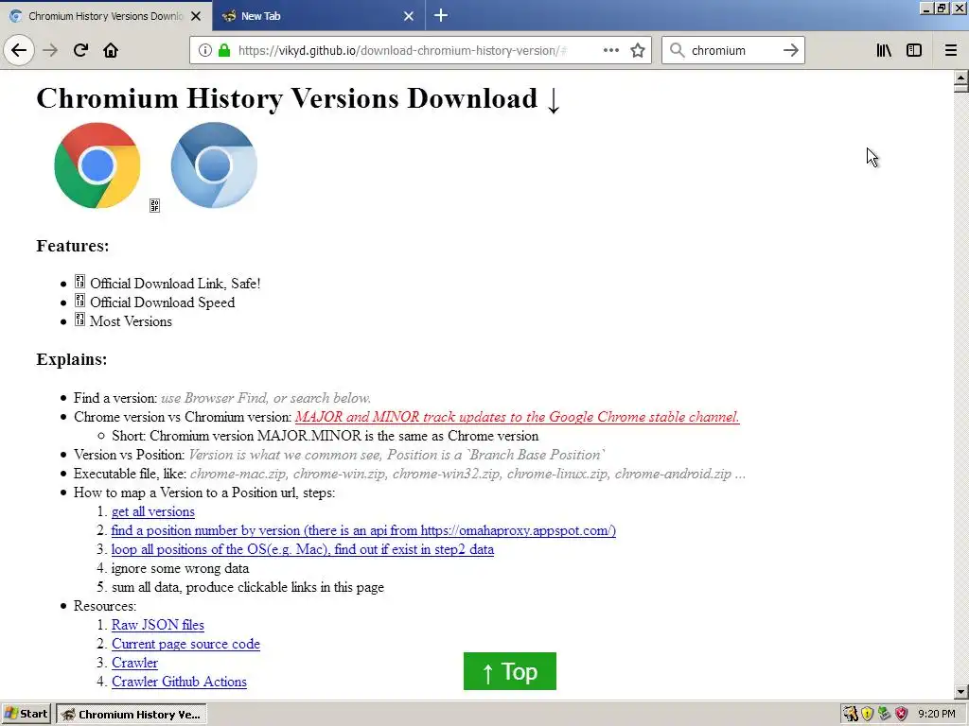
Task: Click the blue Chromium logo image
Action: pos(214,164)
